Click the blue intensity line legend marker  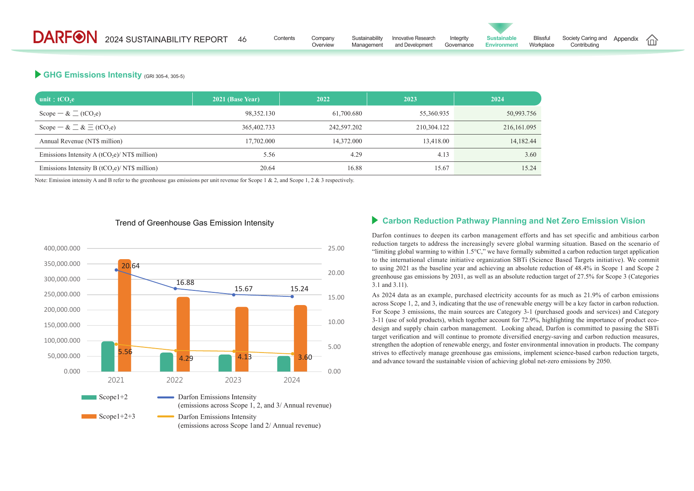tap(166, 397)
